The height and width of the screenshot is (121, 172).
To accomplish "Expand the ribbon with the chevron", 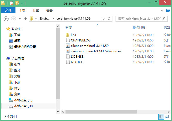I will (162, 11).
